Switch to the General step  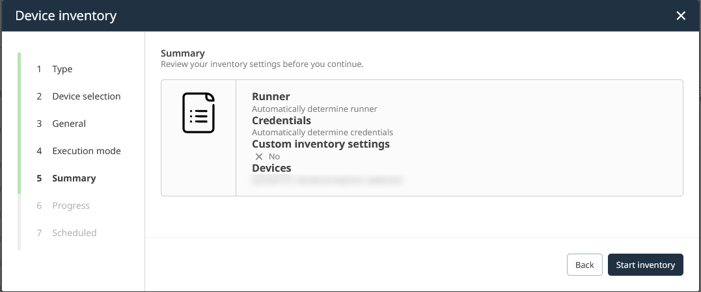pos(68,124)
